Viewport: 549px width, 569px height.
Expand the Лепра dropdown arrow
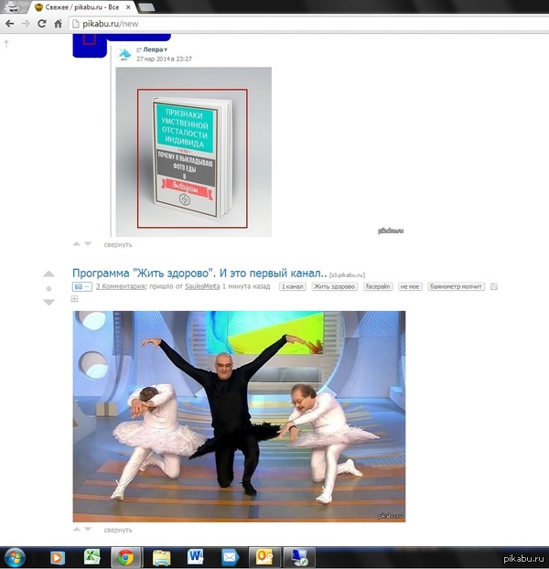click(166, 49)
